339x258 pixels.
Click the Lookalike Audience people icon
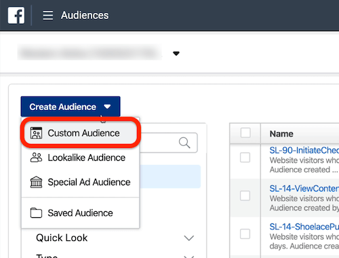click(36, 158)
